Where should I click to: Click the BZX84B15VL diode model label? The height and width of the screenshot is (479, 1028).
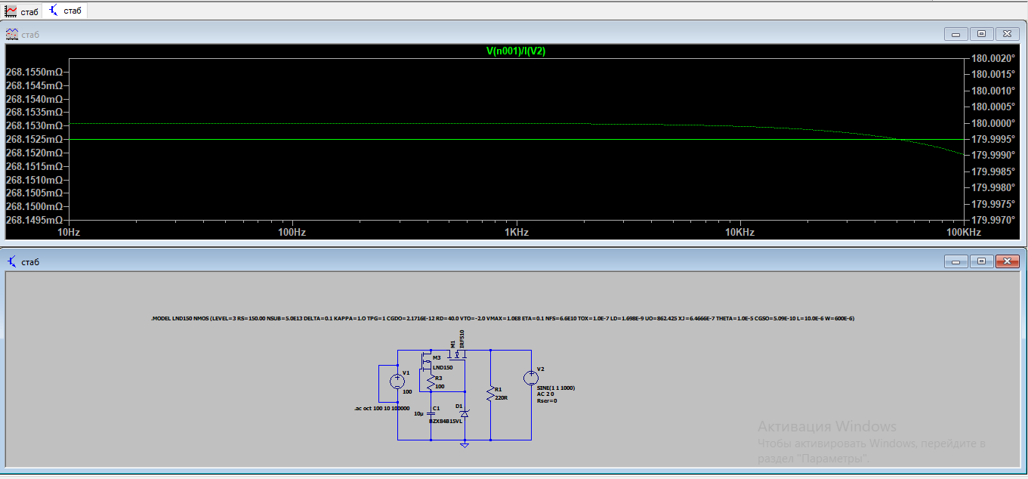coord(446,422)
